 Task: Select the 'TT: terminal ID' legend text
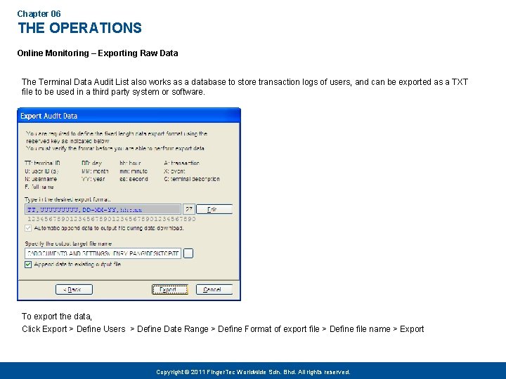(42, 163)
